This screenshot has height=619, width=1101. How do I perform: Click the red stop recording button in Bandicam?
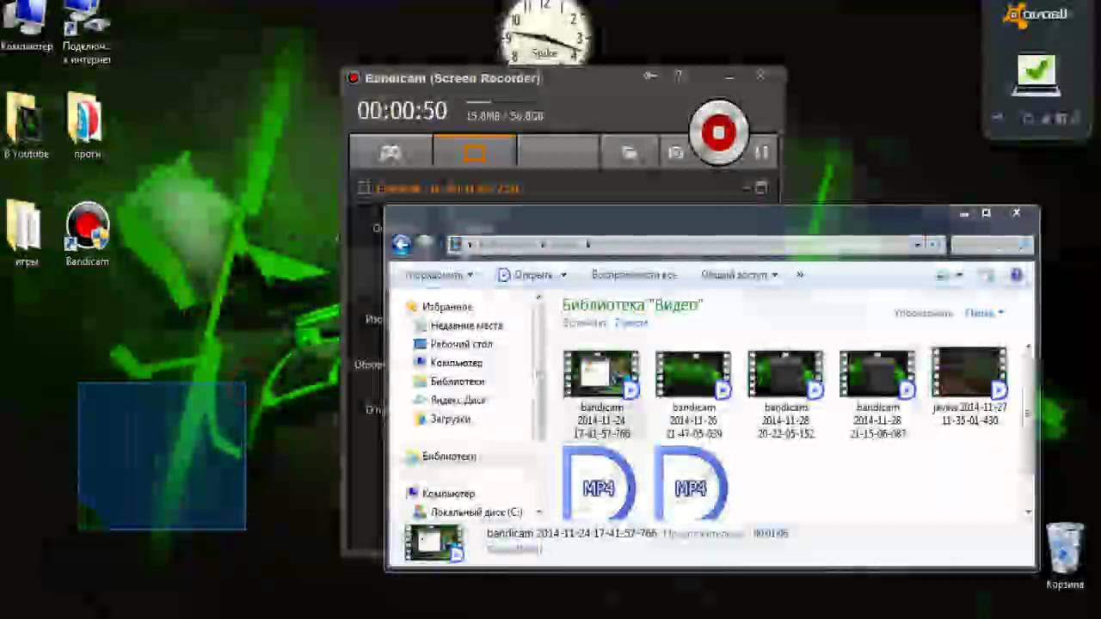(718, 132)
